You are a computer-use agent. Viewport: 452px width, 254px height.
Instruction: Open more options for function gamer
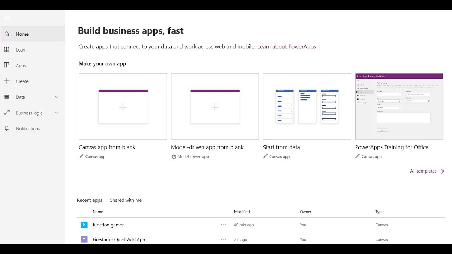[224, 225]
